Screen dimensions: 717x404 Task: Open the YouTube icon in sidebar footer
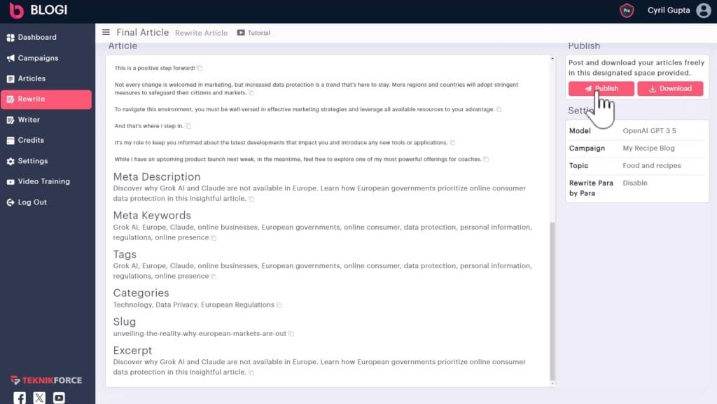59,398
